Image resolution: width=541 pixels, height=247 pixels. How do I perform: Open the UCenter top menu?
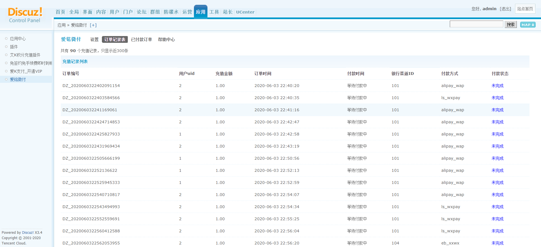[x=245, y=12]
